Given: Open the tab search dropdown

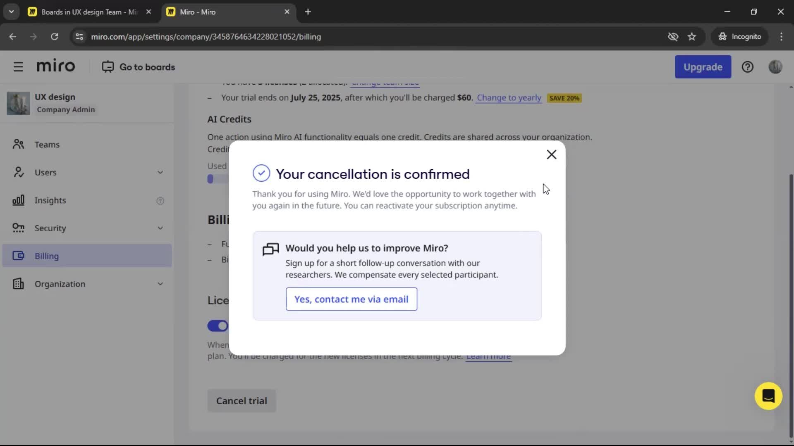Looking at the screenshot, I should coord(11,12).
